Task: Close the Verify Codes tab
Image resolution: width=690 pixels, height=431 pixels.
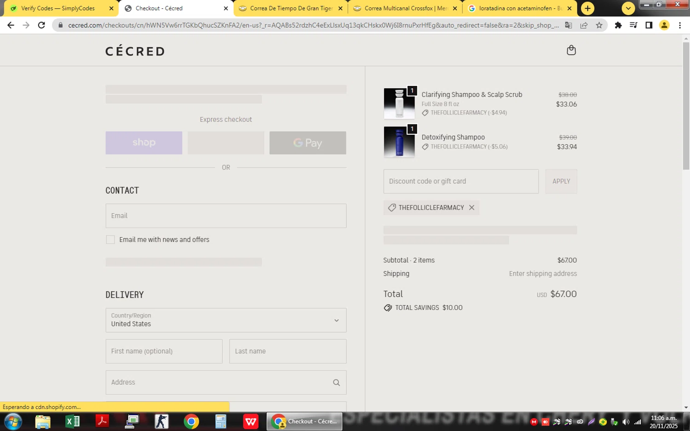Action: point(111,8)
